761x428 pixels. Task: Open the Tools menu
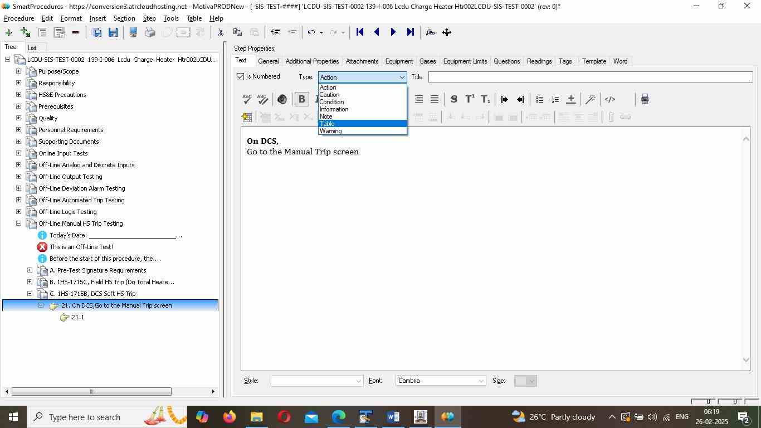coord(171,18)
